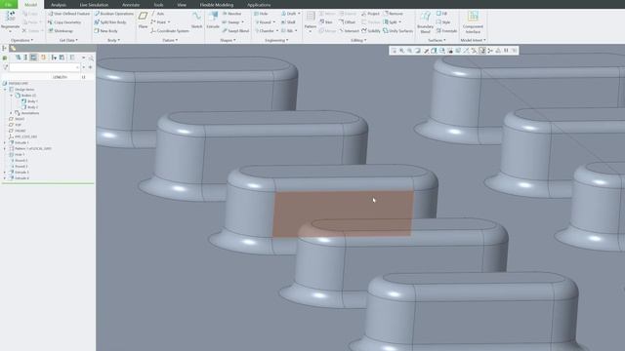Open the Sweep options arrow

point(243,22)
